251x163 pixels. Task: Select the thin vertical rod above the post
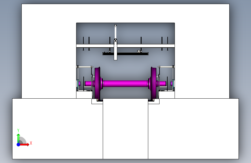(x=116, y=32)
